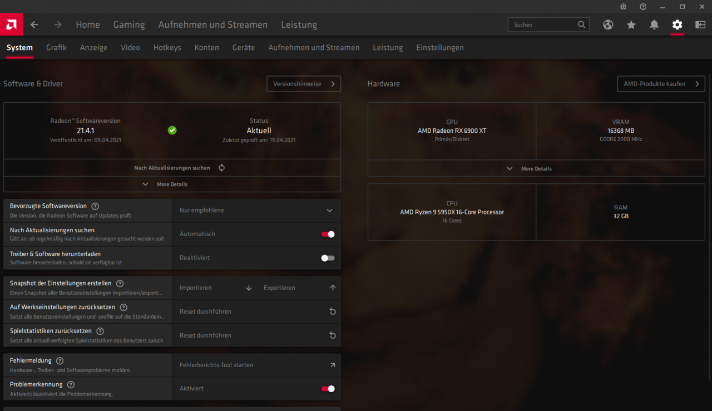Open help question mark in title bar

(643, 7)
